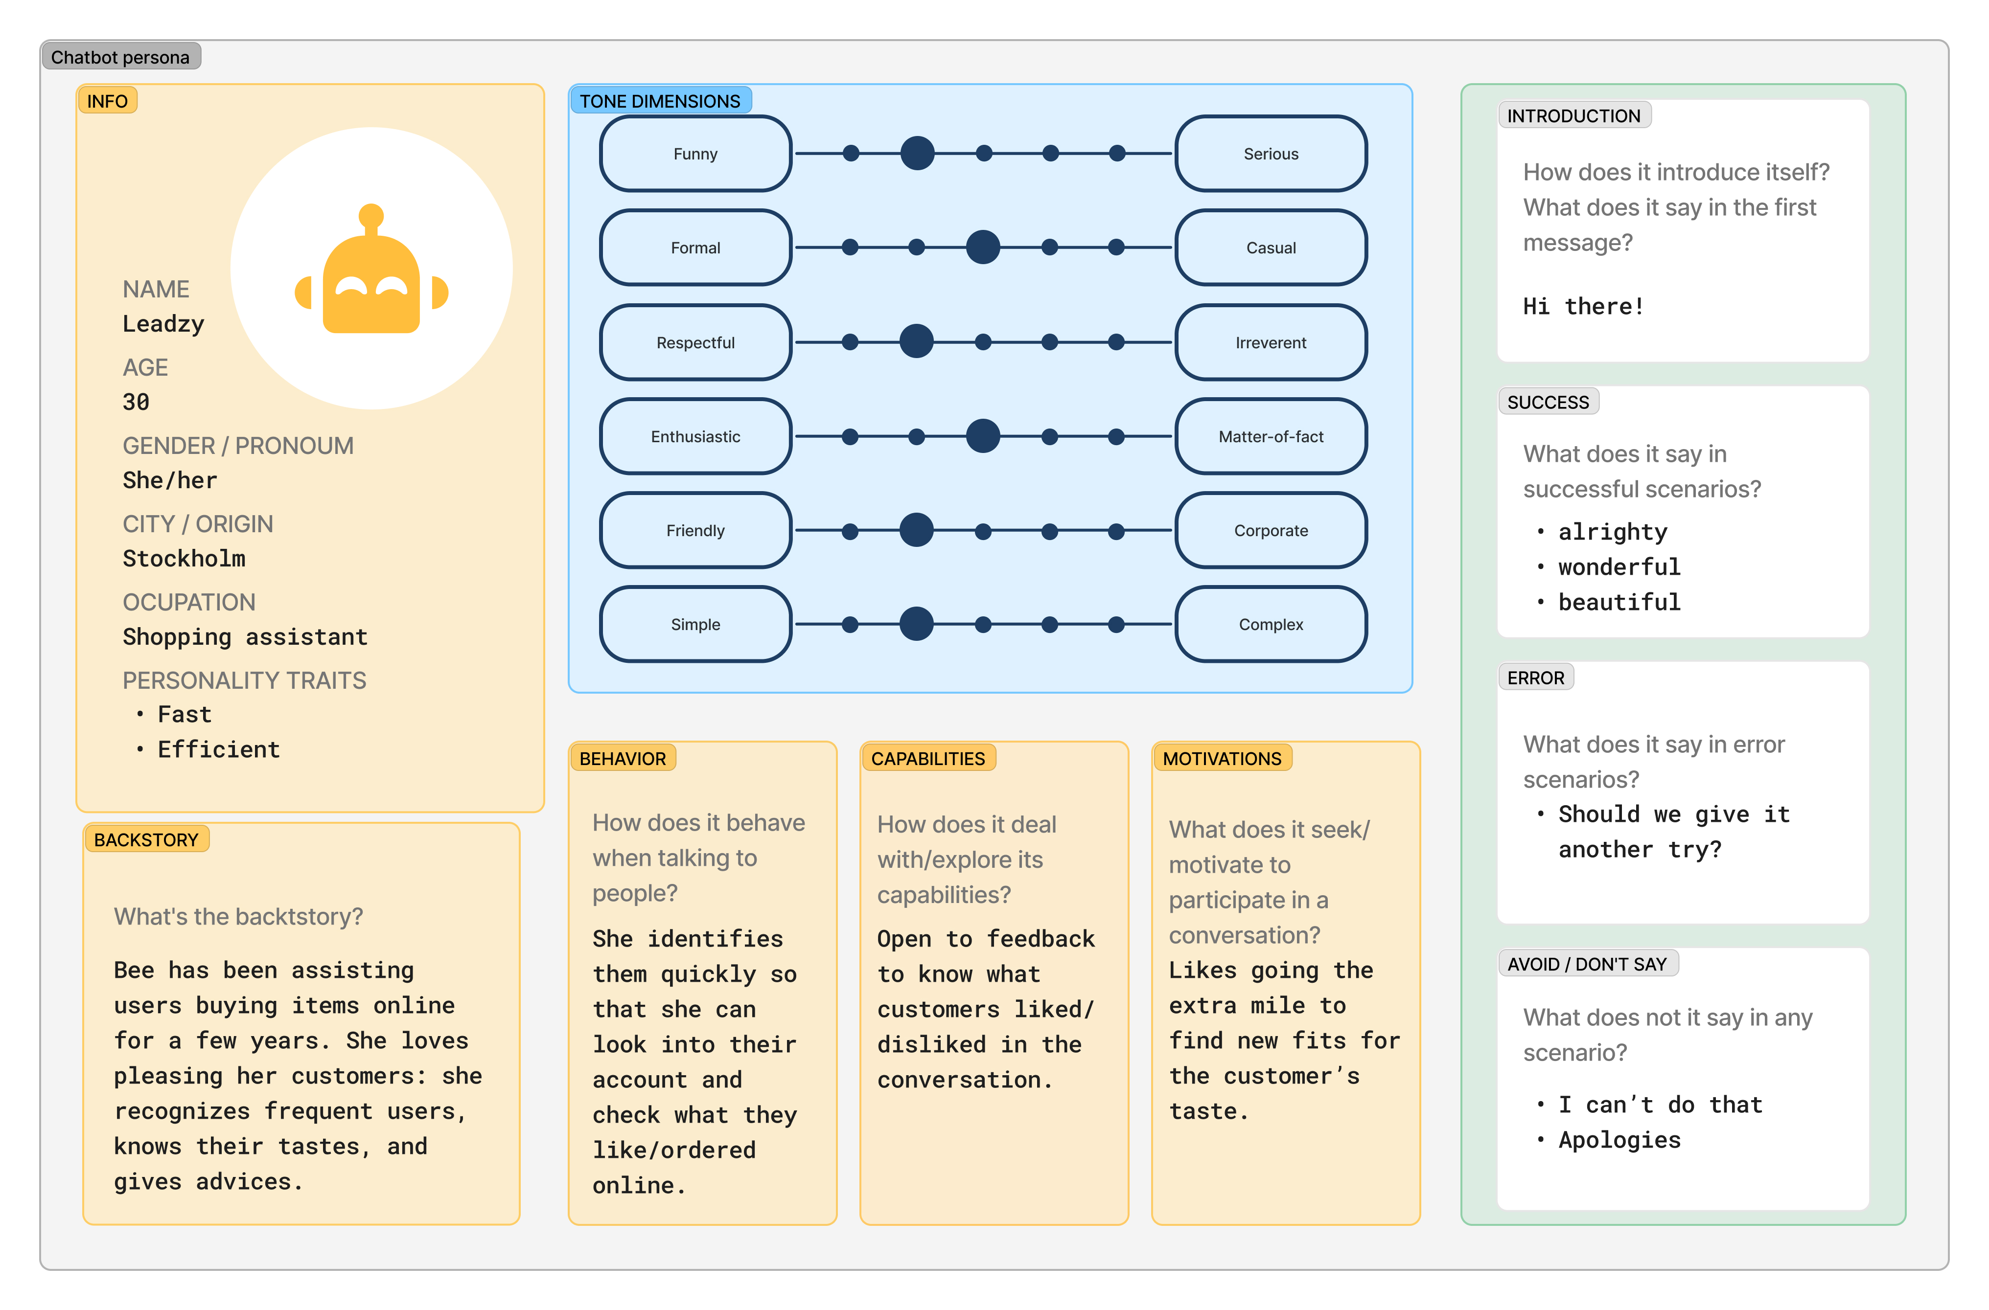
Task: Click the TONE DIMENSIONS section tag
Action: click(659, 101)
